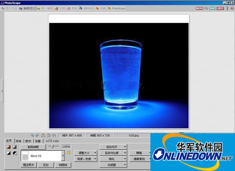Click the redo arrow icon above tabs
Screen dimensions: 235x171
pos(38,135)
